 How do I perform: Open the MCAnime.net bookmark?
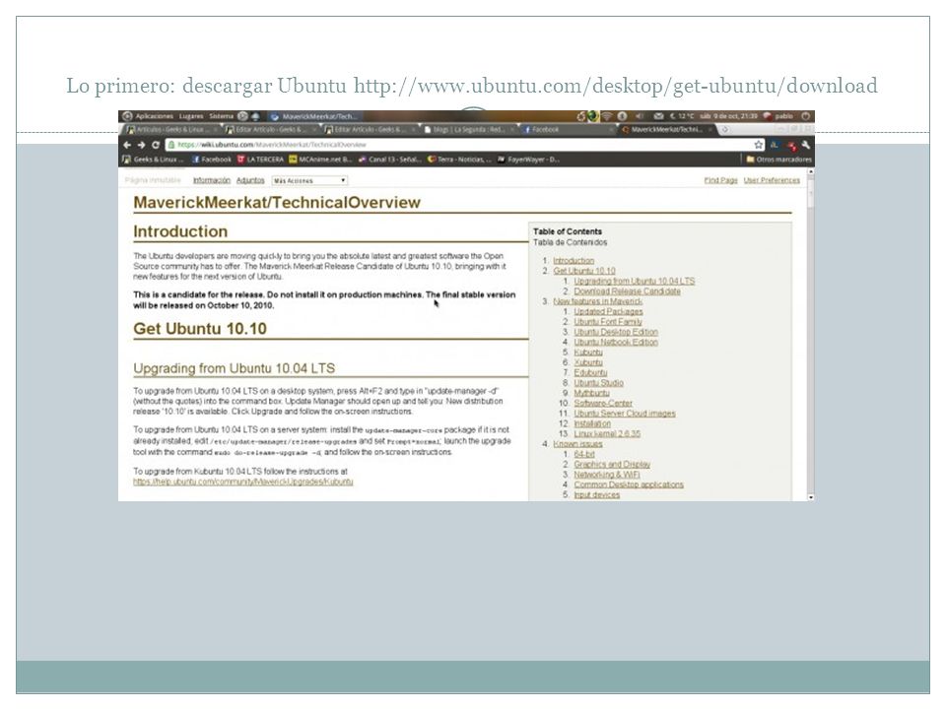320,160
